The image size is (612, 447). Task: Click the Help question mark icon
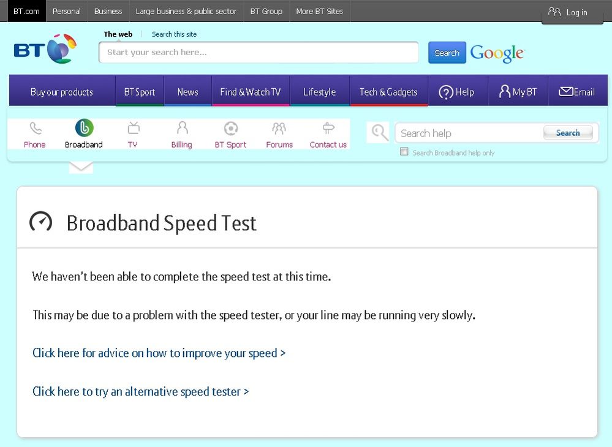coord(446,92)
